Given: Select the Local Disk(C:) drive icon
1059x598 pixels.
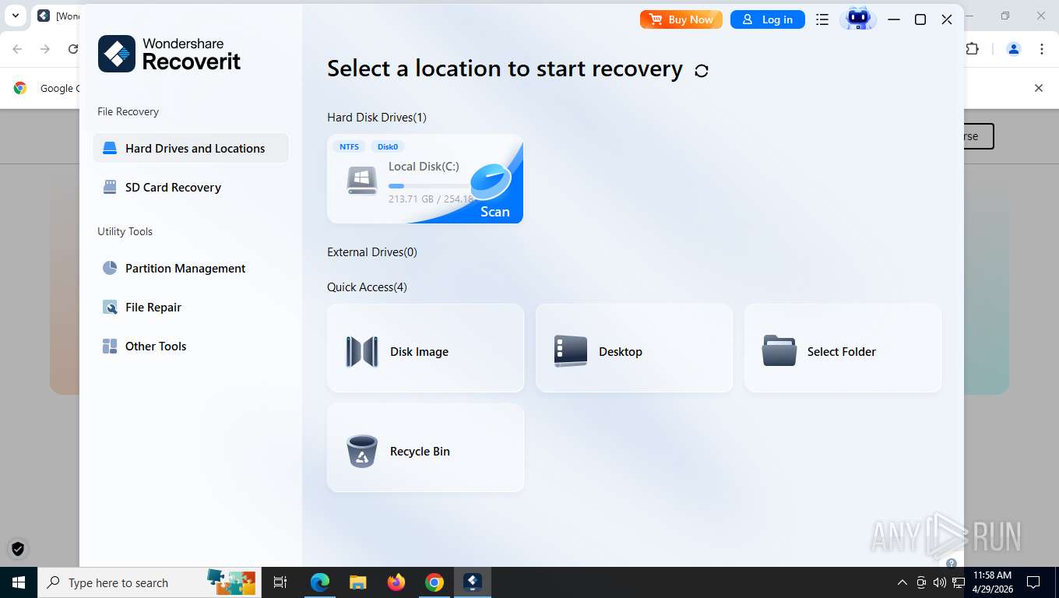Looking at the screenshot, I should (x=362, y=181).
